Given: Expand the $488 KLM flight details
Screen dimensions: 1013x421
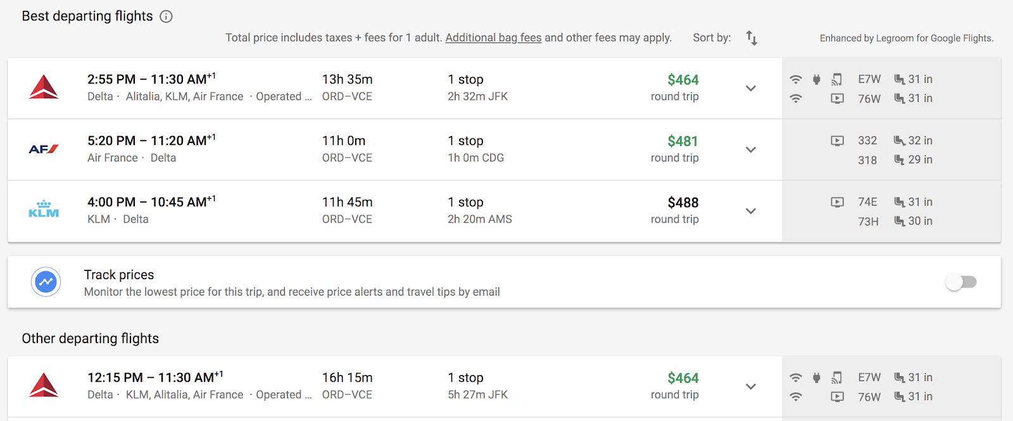Looking at the screenshot, I should point(751,211).
